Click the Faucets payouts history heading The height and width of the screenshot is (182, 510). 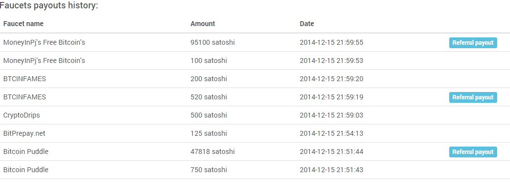point(49,5)
